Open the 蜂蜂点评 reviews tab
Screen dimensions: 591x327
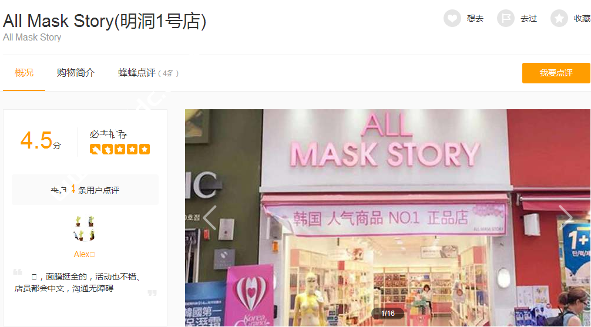(x=149, y=73)
